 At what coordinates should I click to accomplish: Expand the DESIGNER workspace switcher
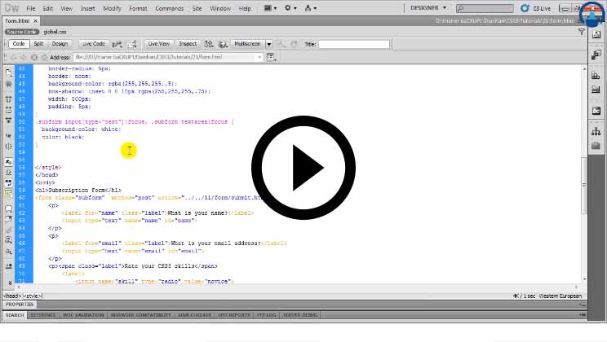[x=434, y=8]
